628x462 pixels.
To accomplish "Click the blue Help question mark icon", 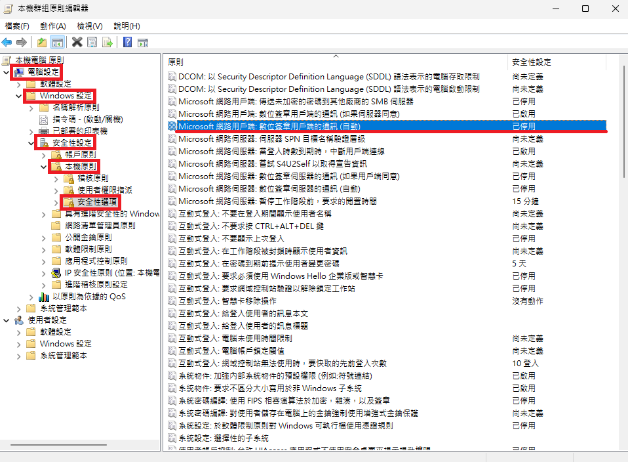I will 127,43.
